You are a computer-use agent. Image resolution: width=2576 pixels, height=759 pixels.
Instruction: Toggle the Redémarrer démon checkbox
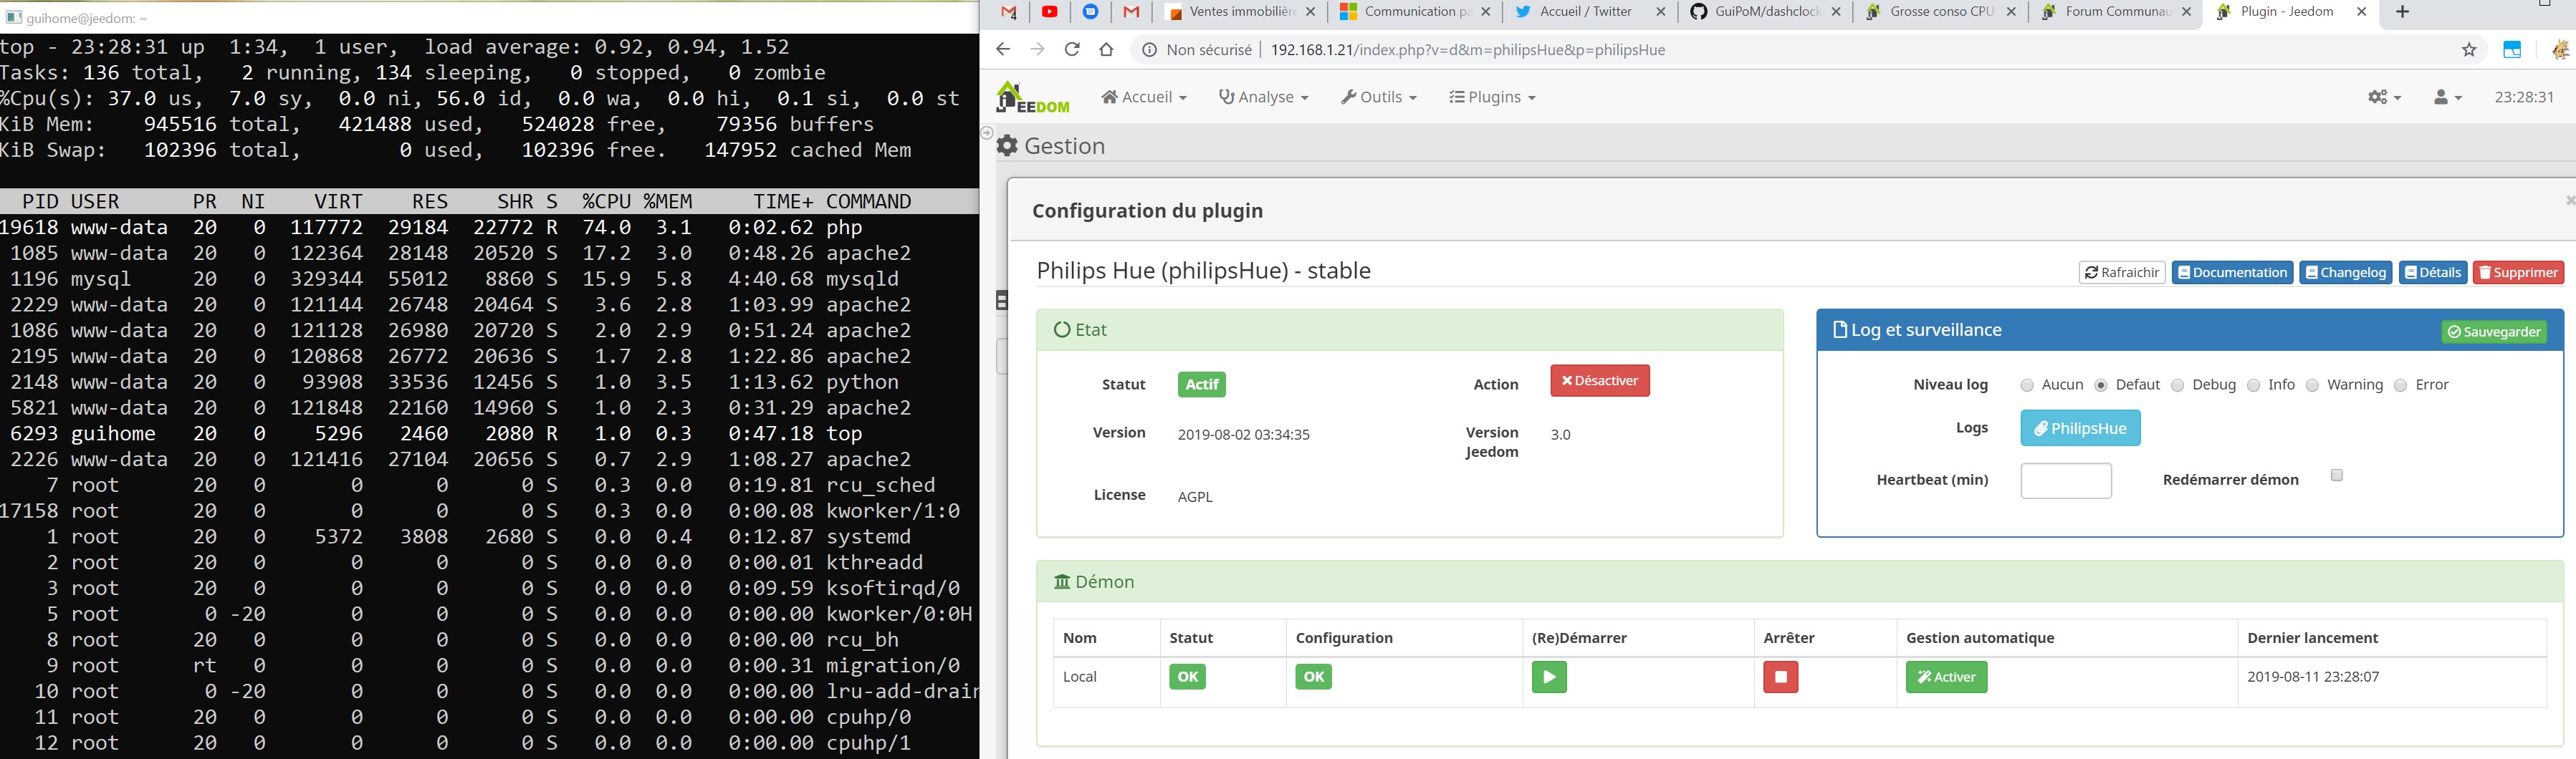point(2337,475)
